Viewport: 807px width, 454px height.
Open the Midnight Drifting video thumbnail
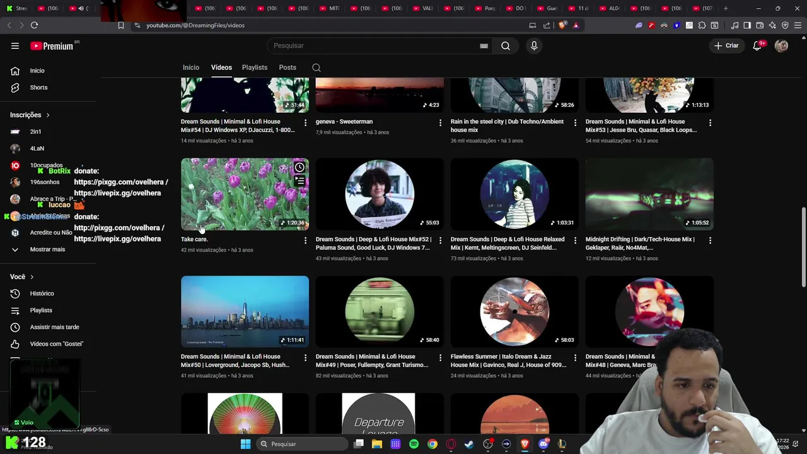[649, 194]
